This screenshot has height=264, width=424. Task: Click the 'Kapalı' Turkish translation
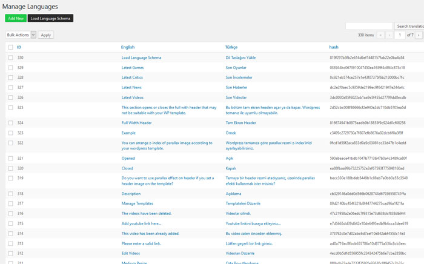click(231, 168)
